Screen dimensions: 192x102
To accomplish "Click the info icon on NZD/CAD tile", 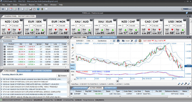I will pyautogui.click(x=21, y=20).
